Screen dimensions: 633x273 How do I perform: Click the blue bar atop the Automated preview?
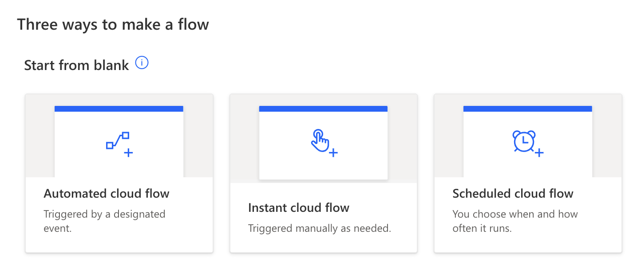119,109
